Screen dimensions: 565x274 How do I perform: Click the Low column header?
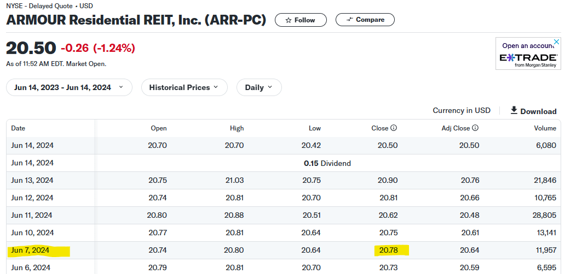click(x=315, y=128)
